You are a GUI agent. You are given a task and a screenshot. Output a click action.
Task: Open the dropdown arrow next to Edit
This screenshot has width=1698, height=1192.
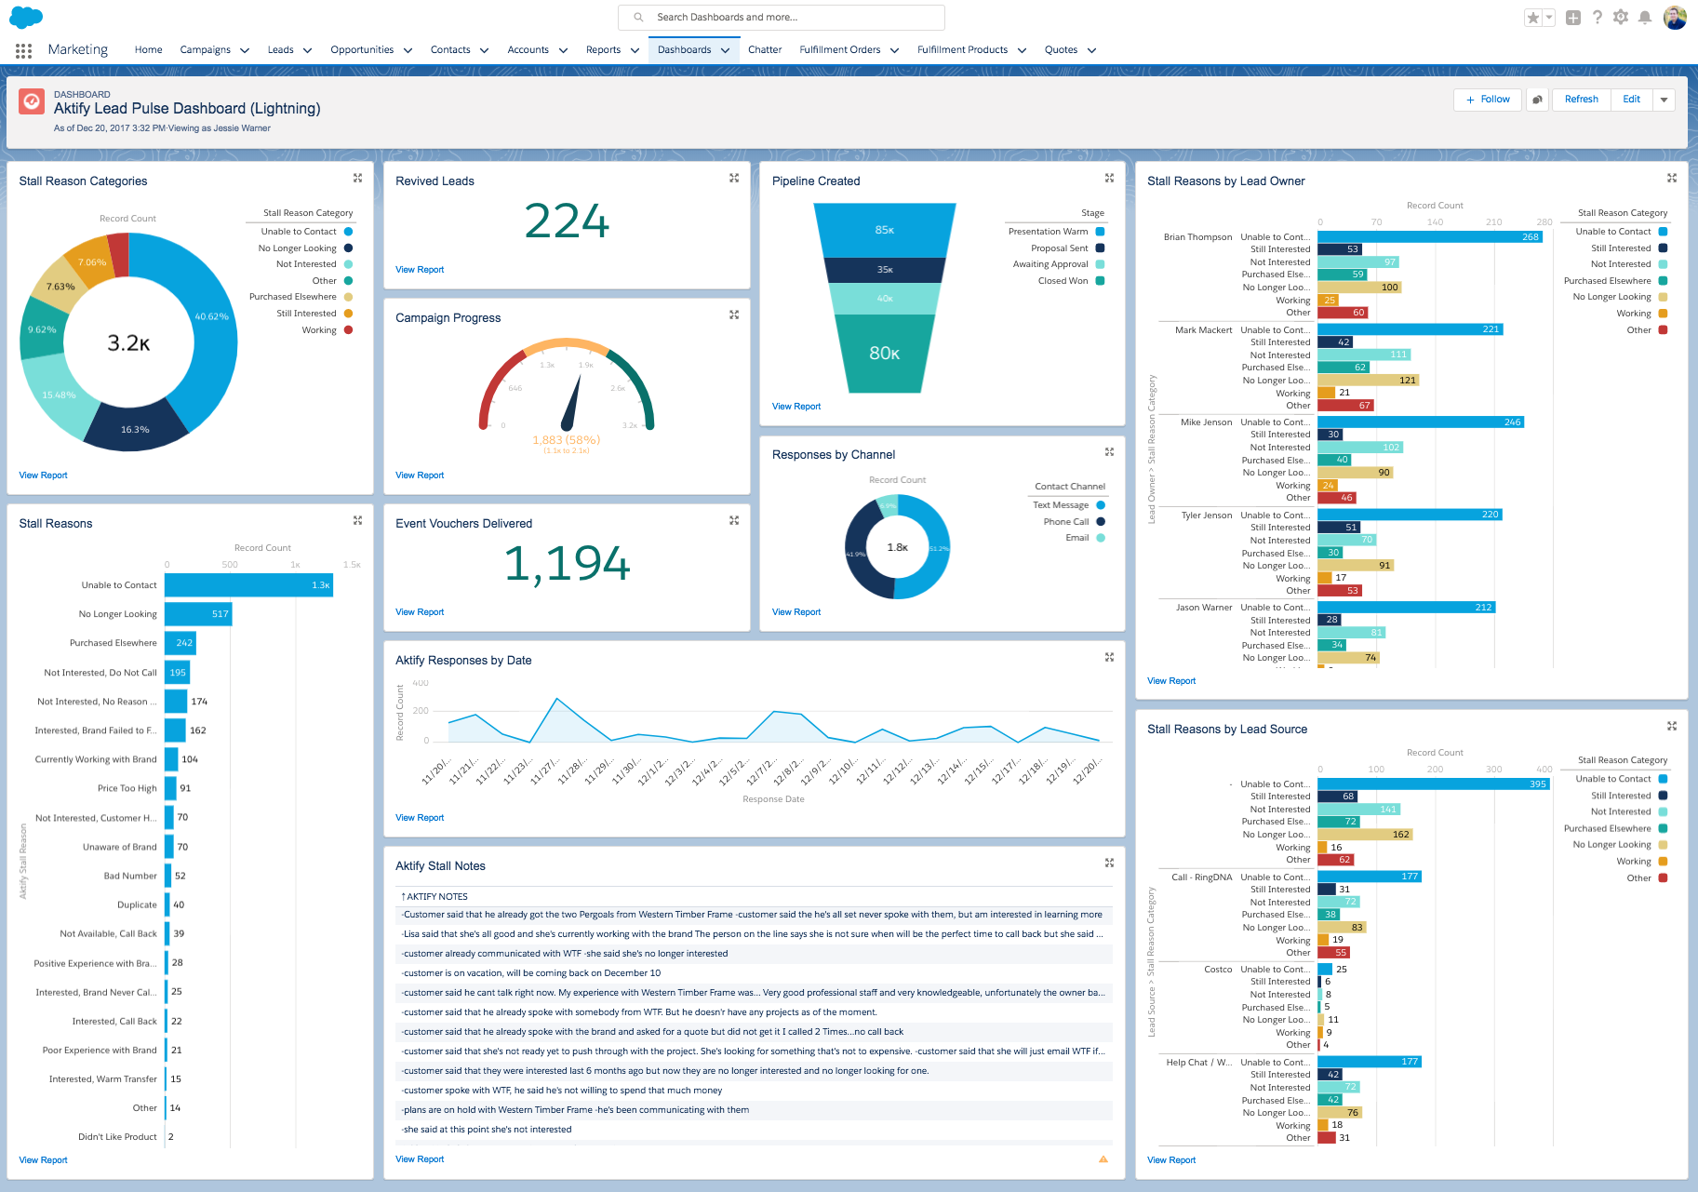(x=1664, y=100)
